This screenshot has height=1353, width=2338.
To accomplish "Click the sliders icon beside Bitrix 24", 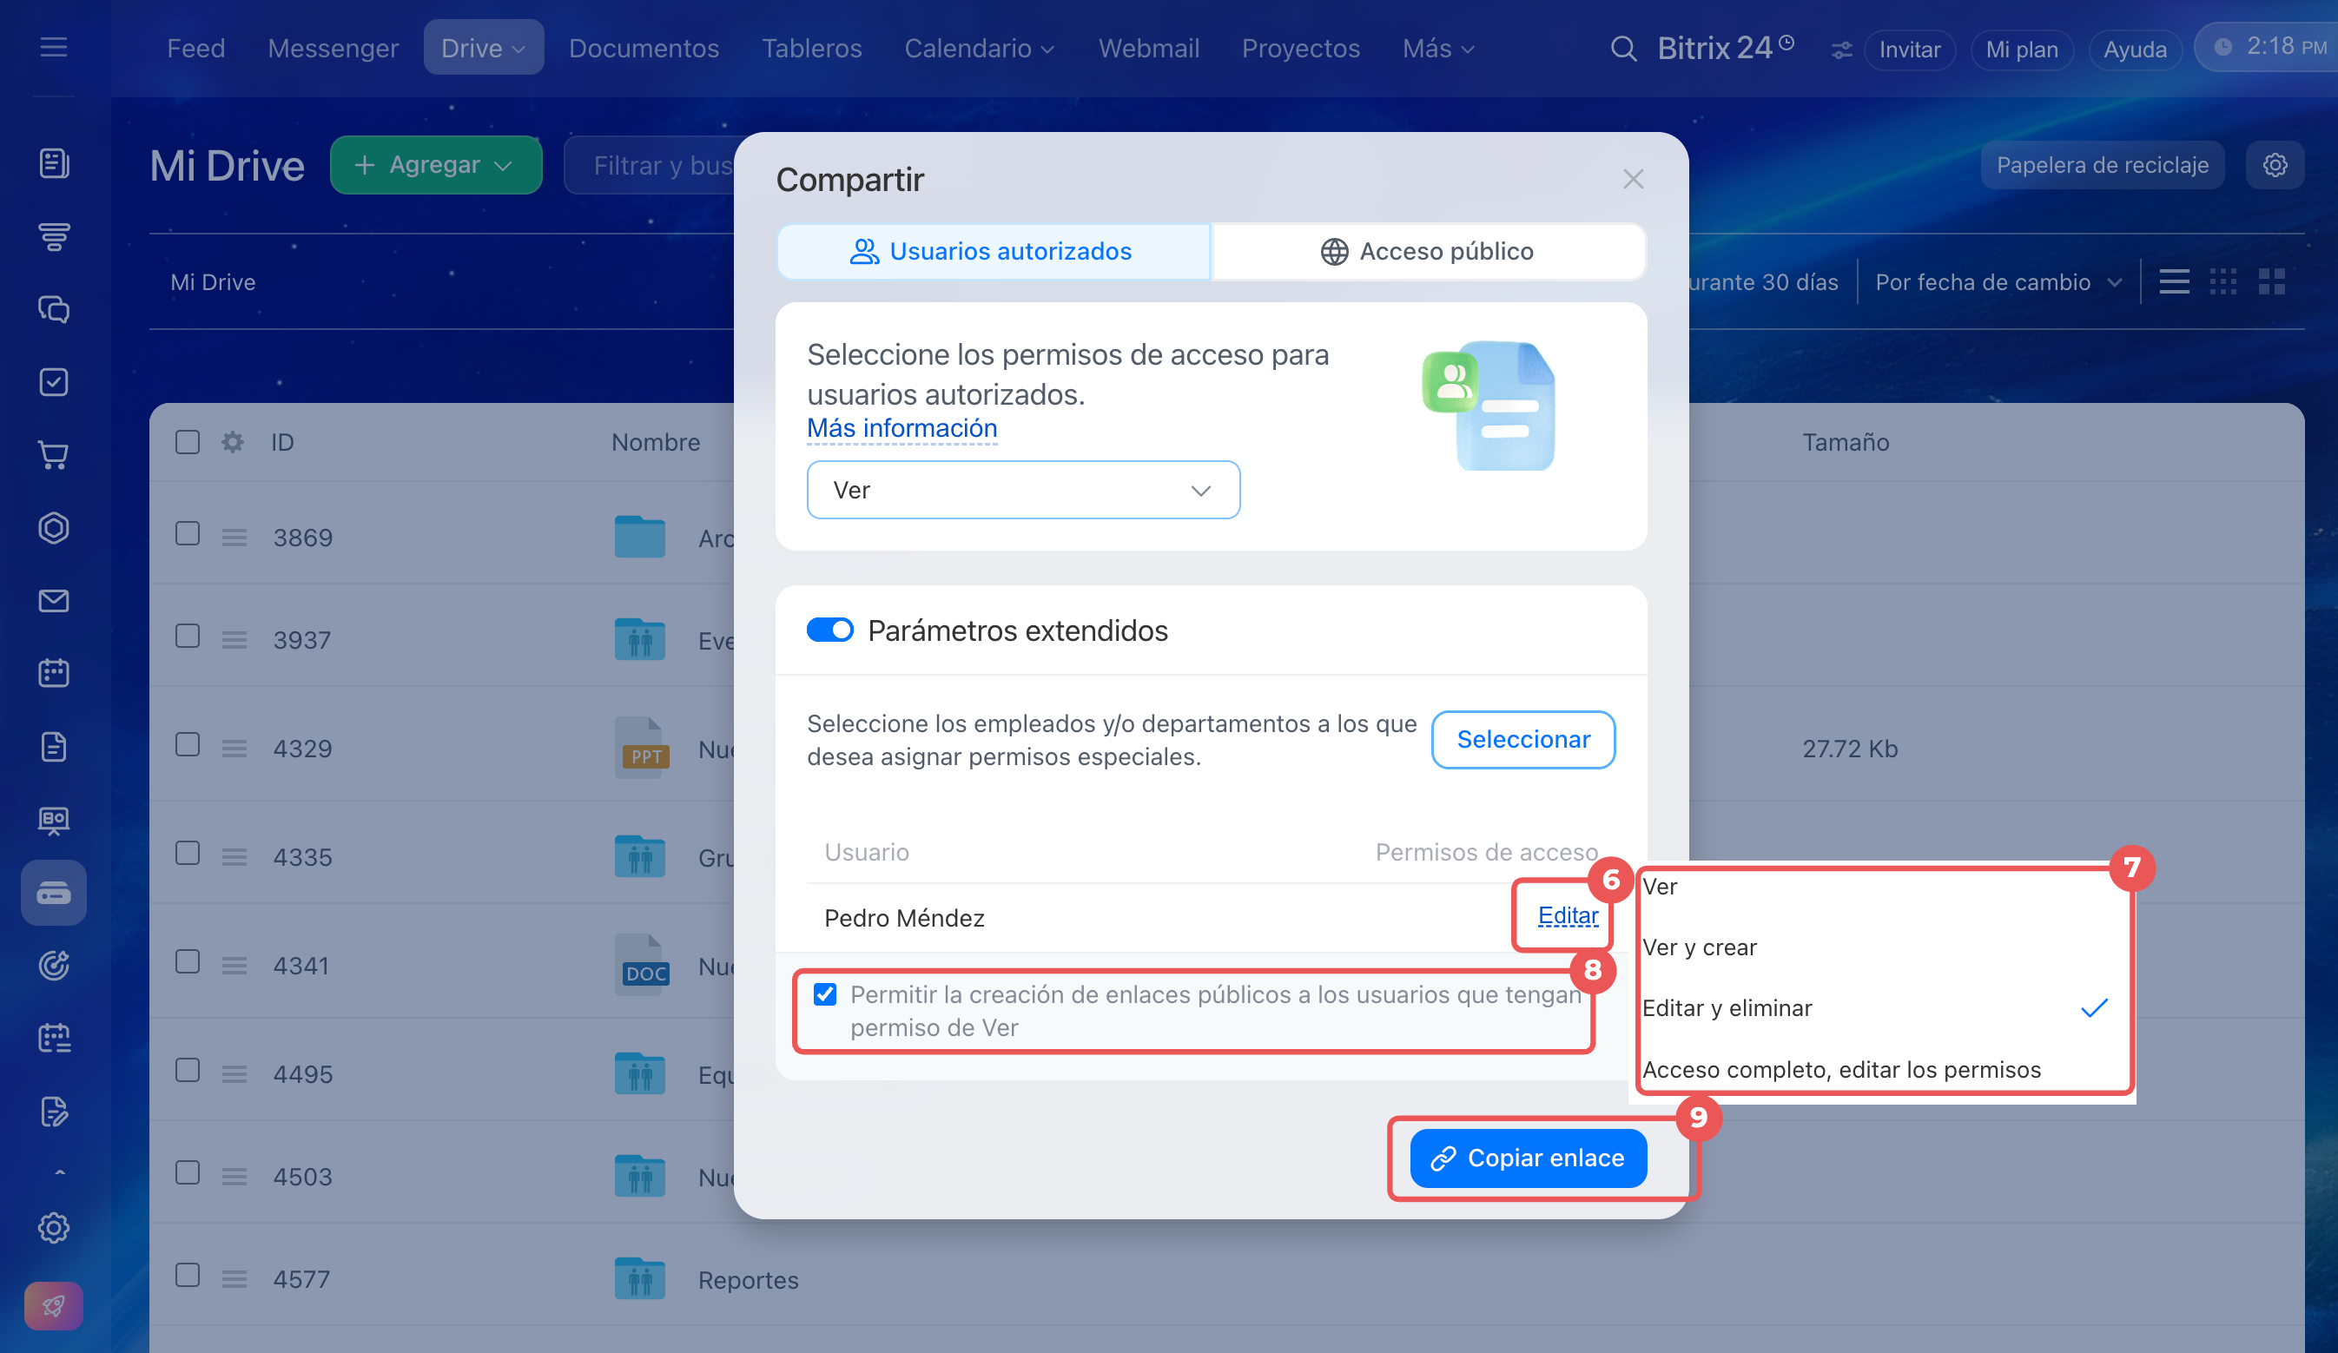I will pyautogui.click(x=1841, y=50).
